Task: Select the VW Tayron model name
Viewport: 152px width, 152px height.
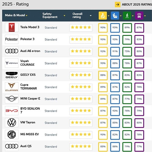Action: (x=28, y=122)
